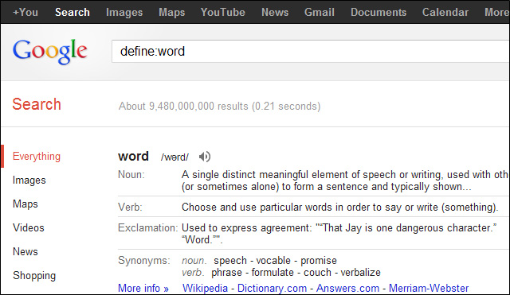Open the Dictionary.com link

tap(272, 288)
